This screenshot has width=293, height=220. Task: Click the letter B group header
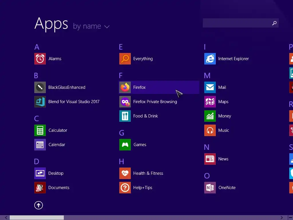point(36,76)
